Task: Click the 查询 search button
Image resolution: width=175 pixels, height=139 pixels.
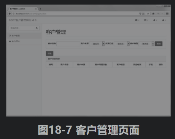Action: click(159, 44)
